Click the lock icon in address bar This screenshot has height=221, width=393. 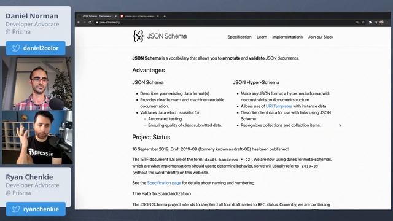click(97, 23)
